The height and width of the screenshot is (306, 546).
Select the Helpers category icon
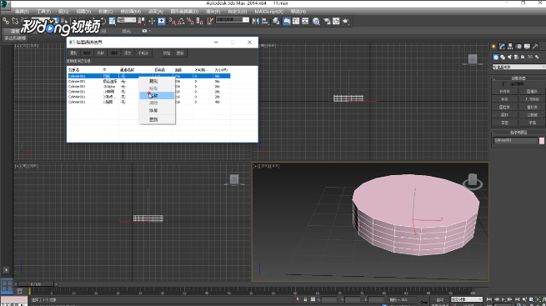[523, 57]
